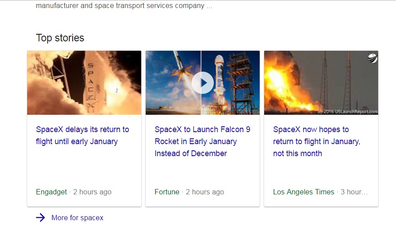Select "2 hours ago" timestamp on Engadget card
Screen dimensions: 396x246
[92, 192]
